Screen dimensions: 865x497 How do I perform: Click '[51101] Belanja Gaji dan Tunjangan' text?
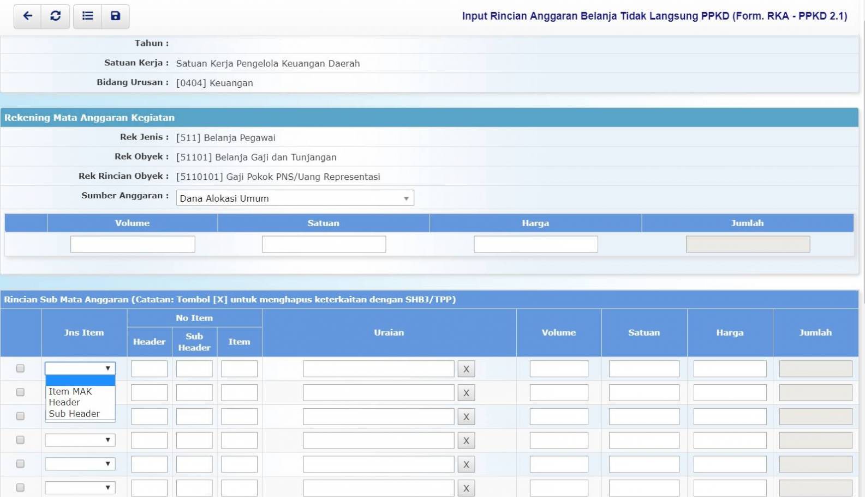(x=256, y=157)
